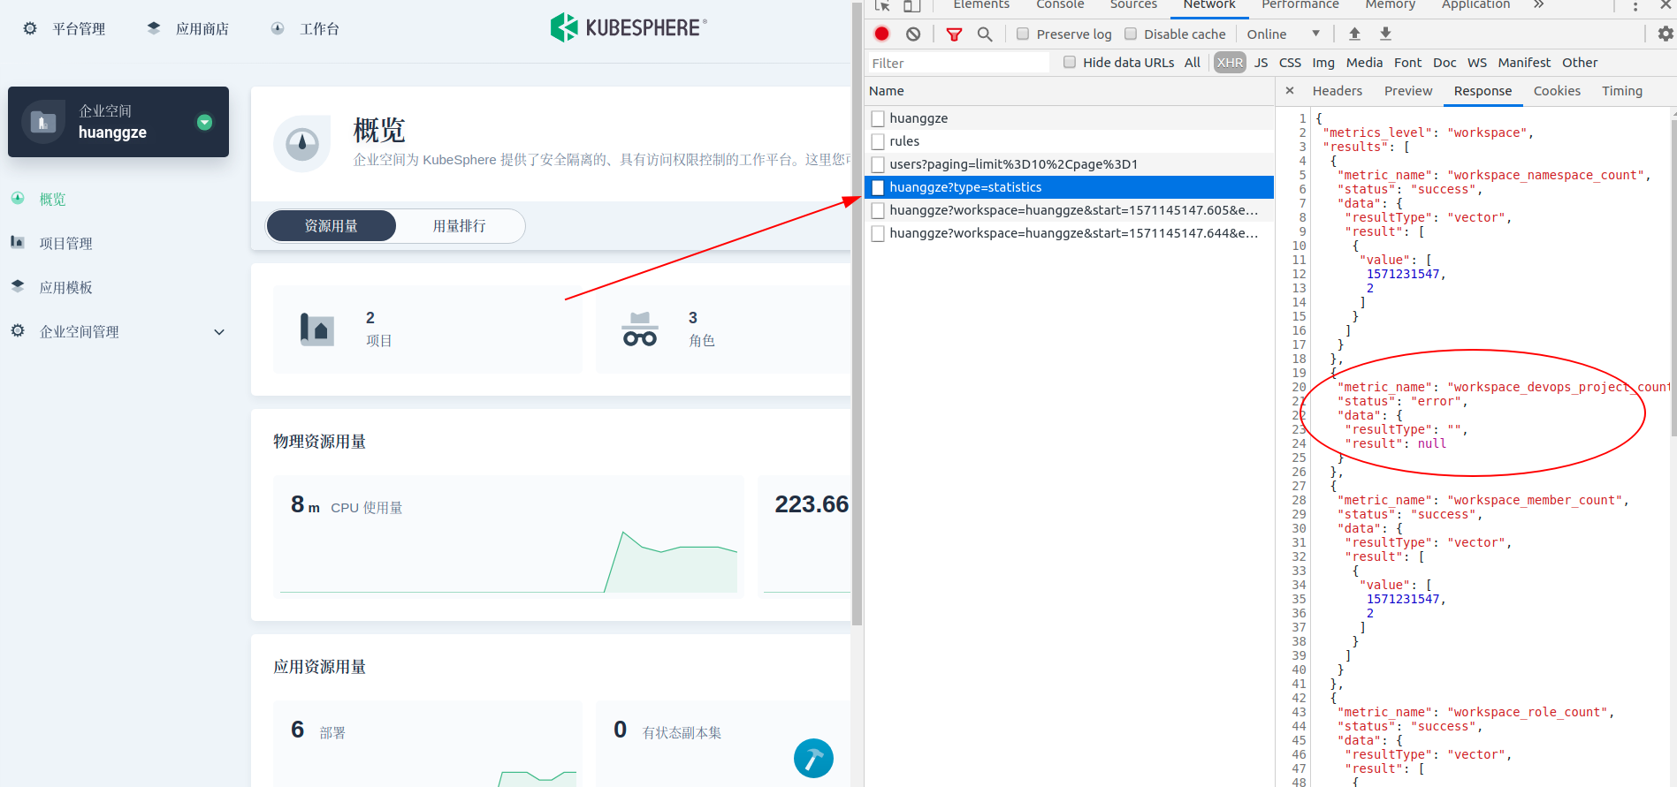The image size is (1677, 787).
Task: Click the platform management gear icon
Action: tap(30, 28)
